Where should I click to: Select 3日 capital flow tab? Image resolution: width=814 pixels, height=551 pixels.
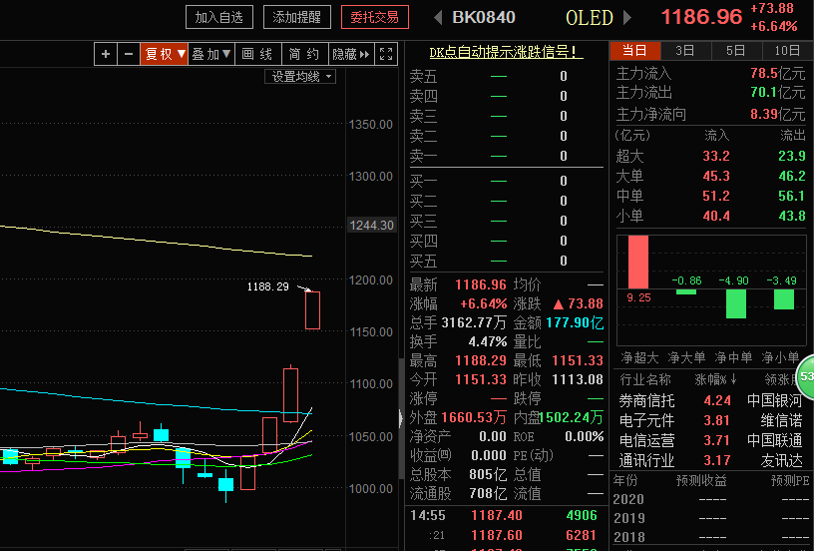point(684,50)
